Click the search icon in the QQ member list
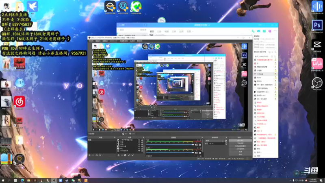The width and height of the screenshot is (325, 183). 275,52
